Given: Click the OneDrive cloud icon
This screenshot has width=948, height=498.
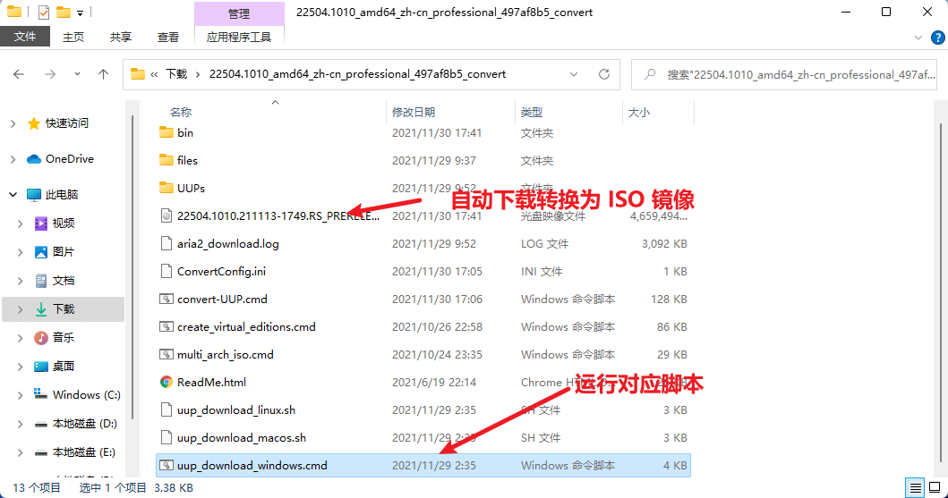Looking at the screenshot, I should 34,159.
